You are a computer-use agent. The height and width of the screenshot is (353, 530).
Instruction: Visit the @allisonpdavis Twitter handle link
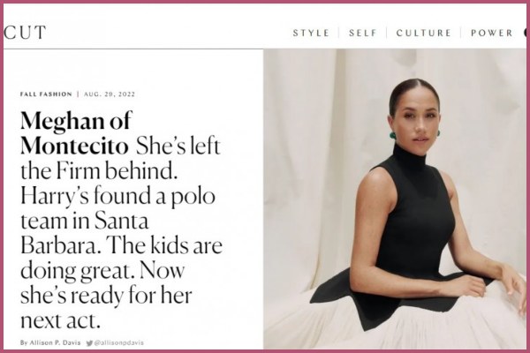click(118, 343)
